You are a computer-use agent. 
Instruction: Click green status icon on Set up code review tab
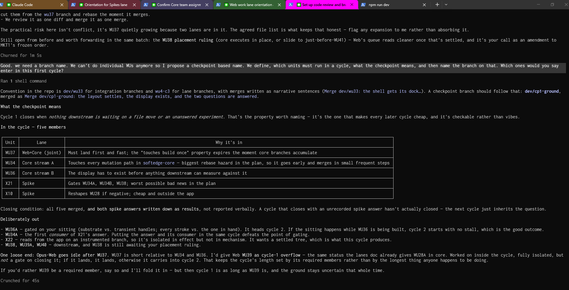point(299,5)
